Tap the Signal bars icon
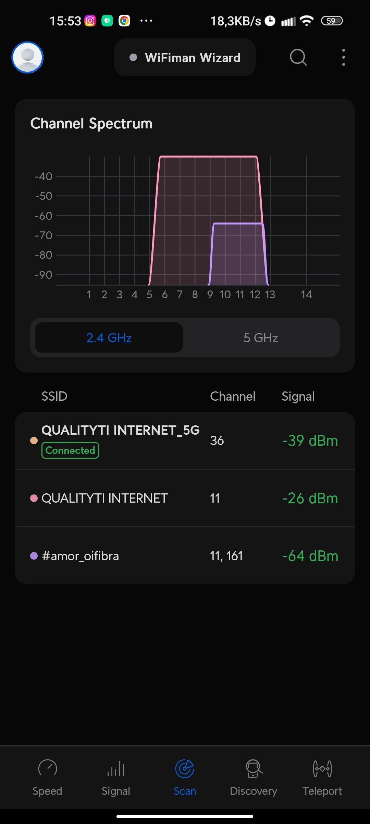This screenshot has height=824, width=370. [x=116, y=768]
